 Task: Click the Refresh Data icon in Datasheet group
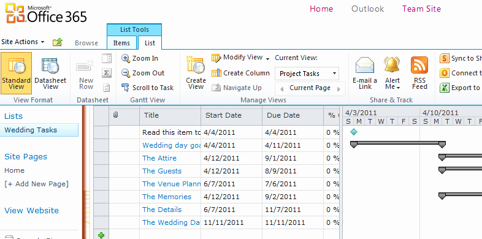point(107,88)
